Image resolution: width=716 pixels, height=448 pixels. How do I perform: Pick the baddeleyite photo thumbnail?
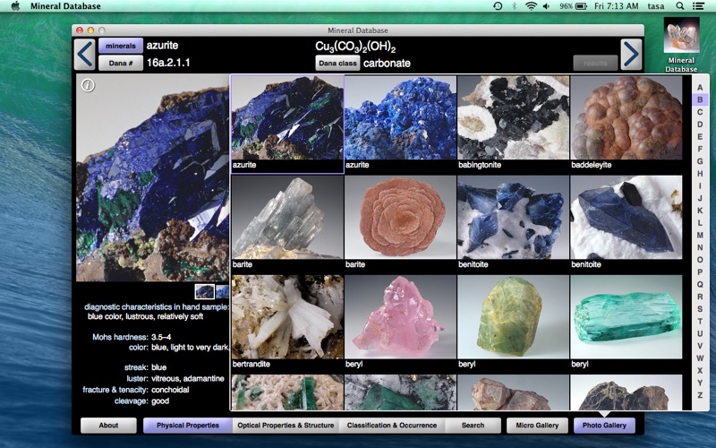click(x=626, y=117)
